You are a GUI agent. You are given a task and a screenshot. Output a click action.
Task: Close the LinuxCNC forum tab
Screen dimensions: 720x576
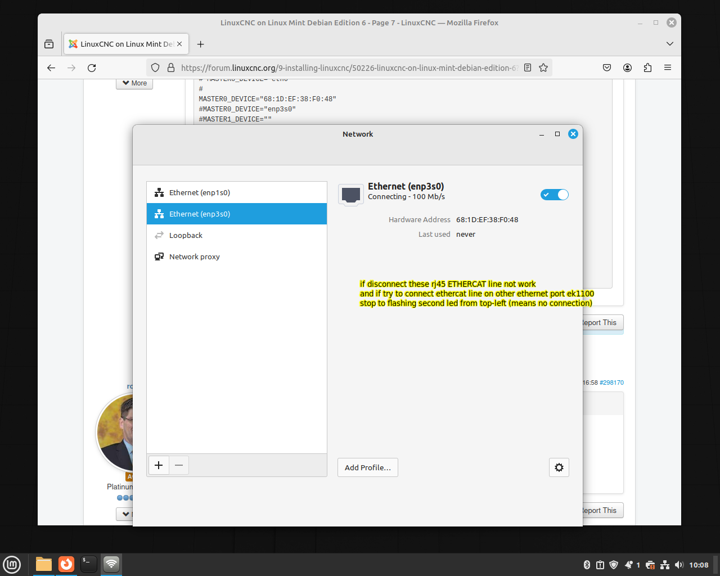click(x=179, y=44)
